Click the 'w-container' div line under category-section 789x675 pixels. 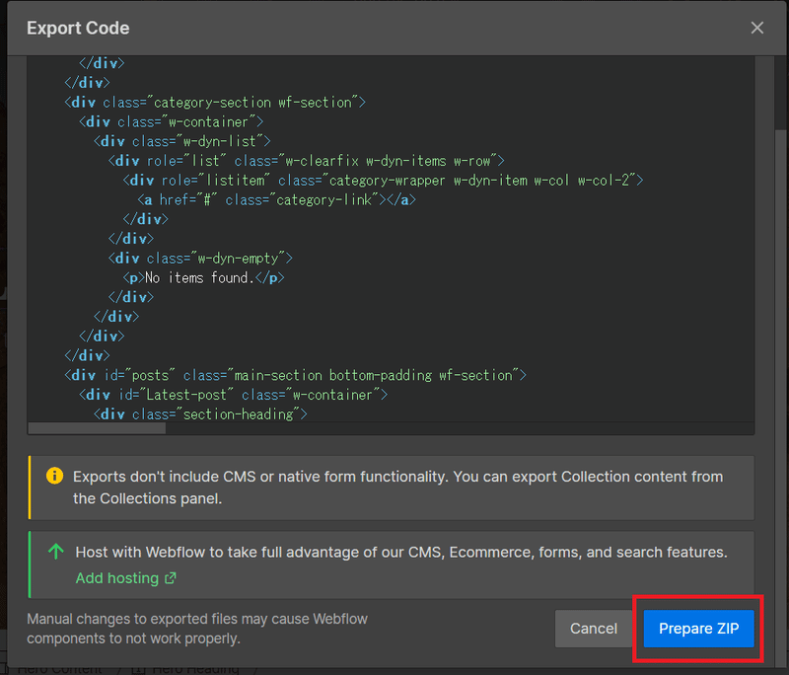(171, 121)
